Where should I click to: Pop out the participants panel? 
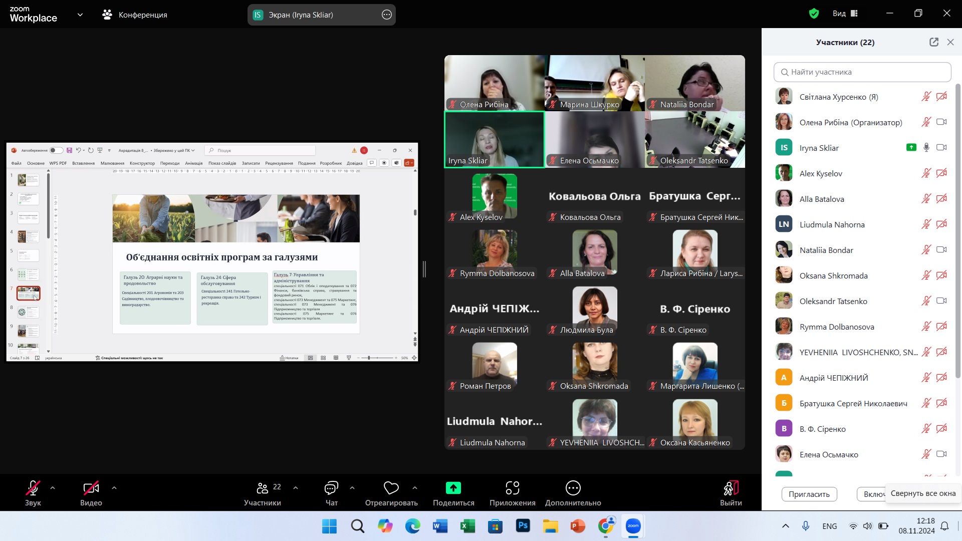click(934, 42)
